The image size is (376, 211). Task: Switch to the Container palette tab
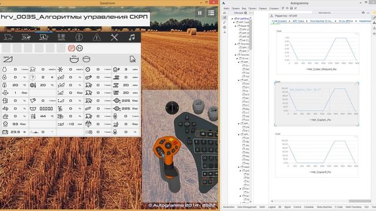click(x=308, y=207)
